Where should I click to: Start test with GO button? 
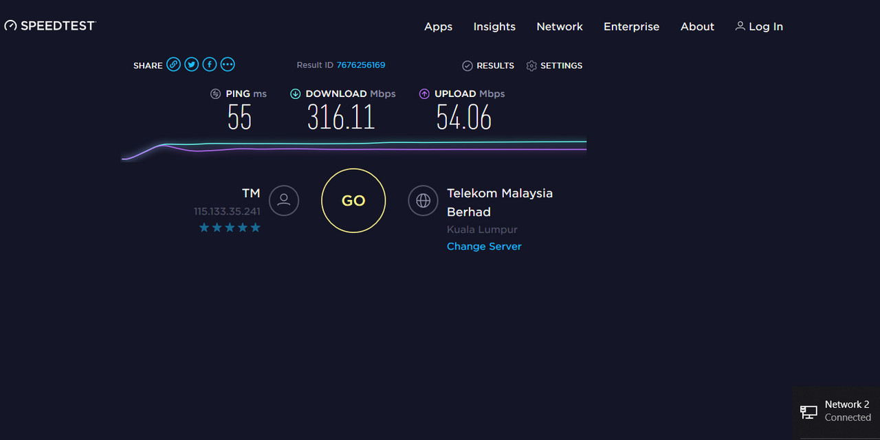coord(353,201)
